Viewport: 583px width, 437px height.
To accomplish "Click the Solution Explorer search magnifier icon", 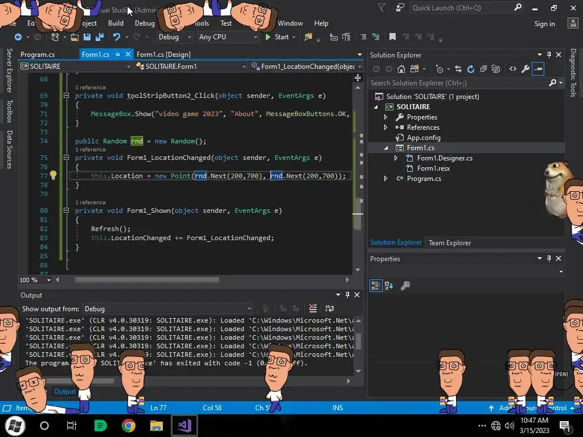I will pos(553,83).
